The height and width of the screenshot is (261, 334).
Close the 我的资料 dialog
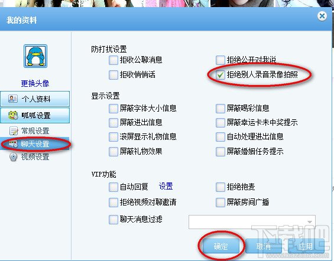[322, 16]
